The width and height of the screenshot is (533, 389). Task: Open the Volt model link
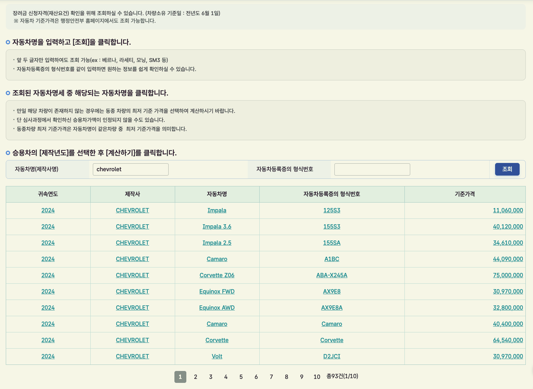tap(217, 356)
